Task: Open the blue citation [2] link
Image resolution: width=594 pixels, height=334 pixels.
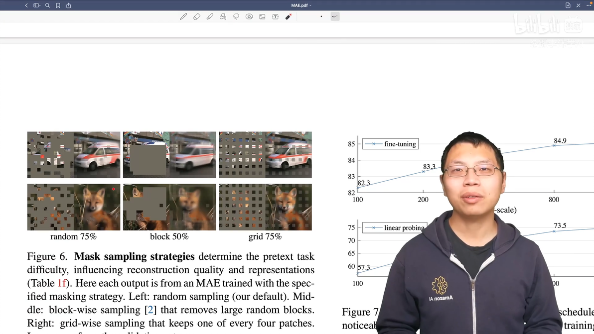Action: click(150, 310)
